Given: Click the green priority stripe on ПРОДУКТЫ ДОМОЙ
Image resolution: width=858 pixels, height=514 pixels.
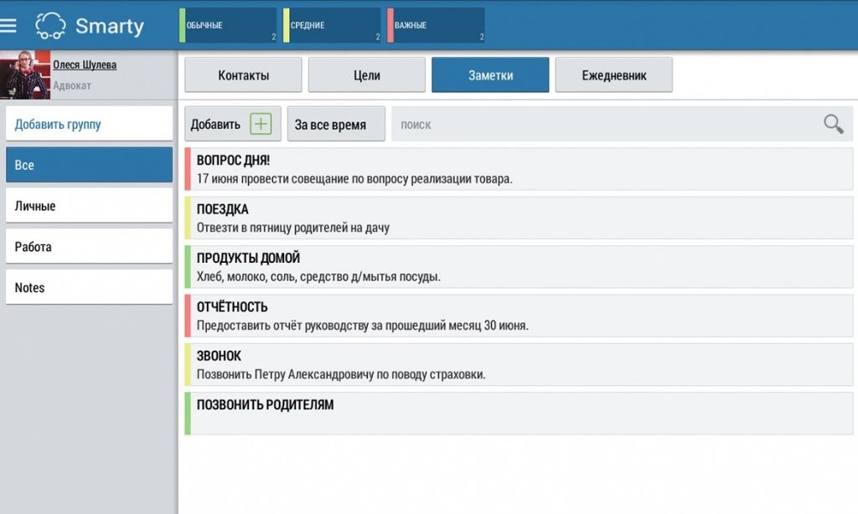Looking at the screenshot, I should (186, 266).
